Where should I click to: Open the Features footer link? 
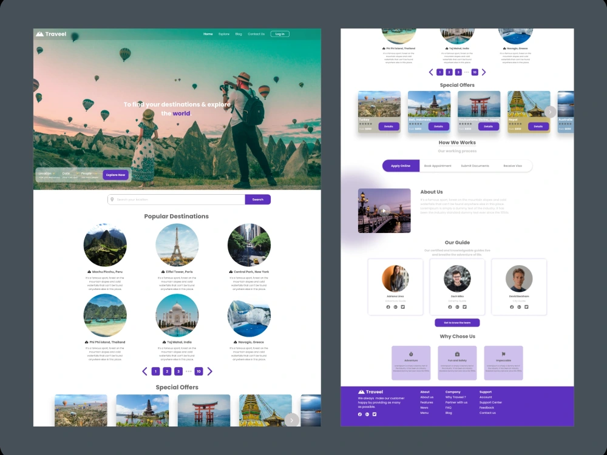[427, 402]
